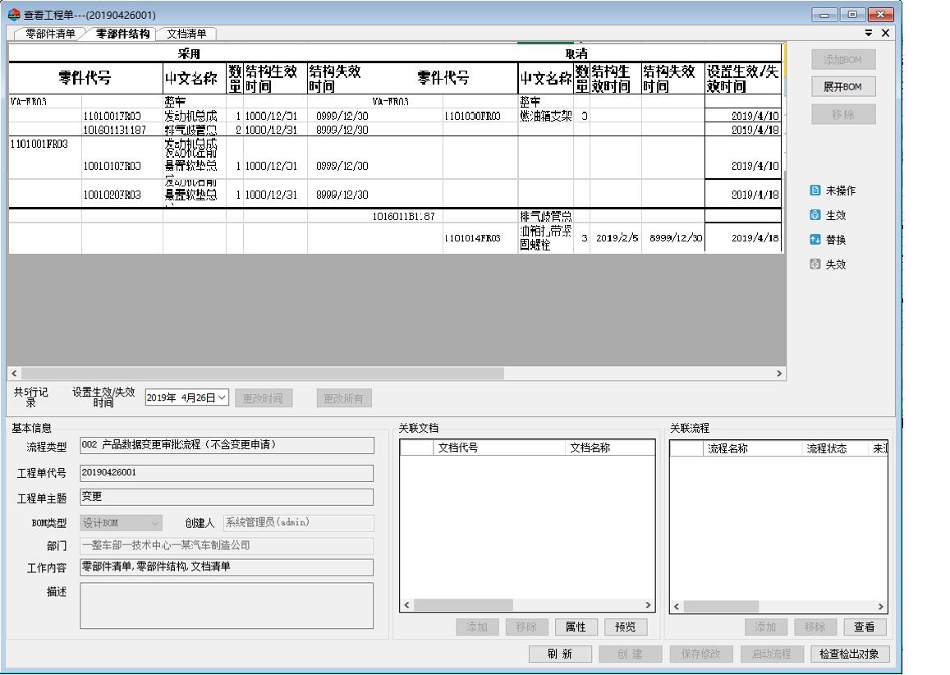Image resolution: width=950 pixels, height=675 pixels.
Task: Open the date picker dropdown 2019年4月26日
Action: tap(223, 397)
